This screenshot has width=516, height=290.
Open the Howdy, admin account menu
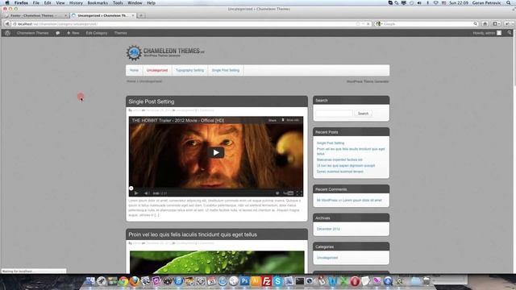pos(487,33)
